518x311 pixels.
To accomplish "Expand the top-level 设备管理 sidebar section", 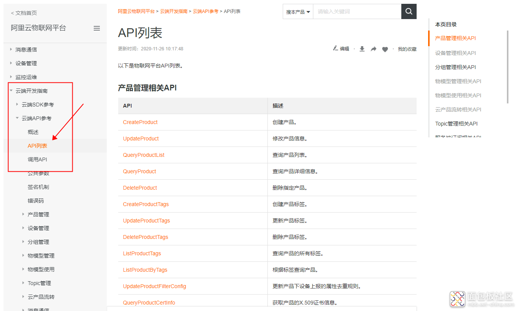I will coord(11,63).
